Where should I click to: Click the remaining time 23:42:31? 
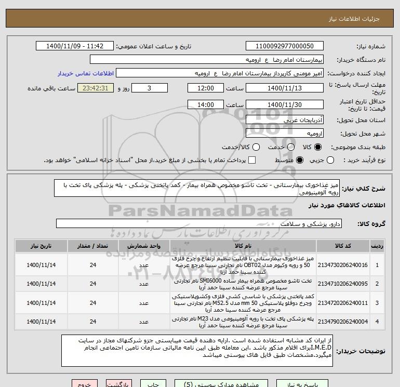pyautogui.click(x=96, y=88)
